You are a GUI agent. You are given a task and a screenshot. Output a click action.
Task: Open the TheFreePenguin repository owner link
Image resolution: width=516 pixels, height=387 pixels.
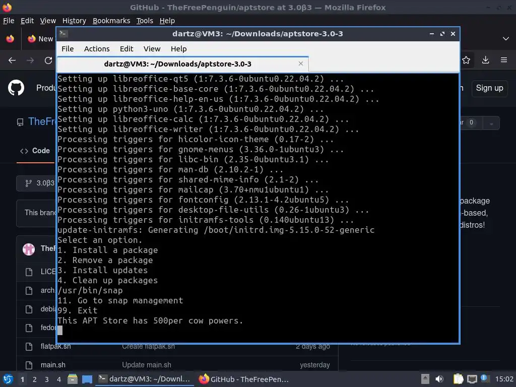coord(42,121)
